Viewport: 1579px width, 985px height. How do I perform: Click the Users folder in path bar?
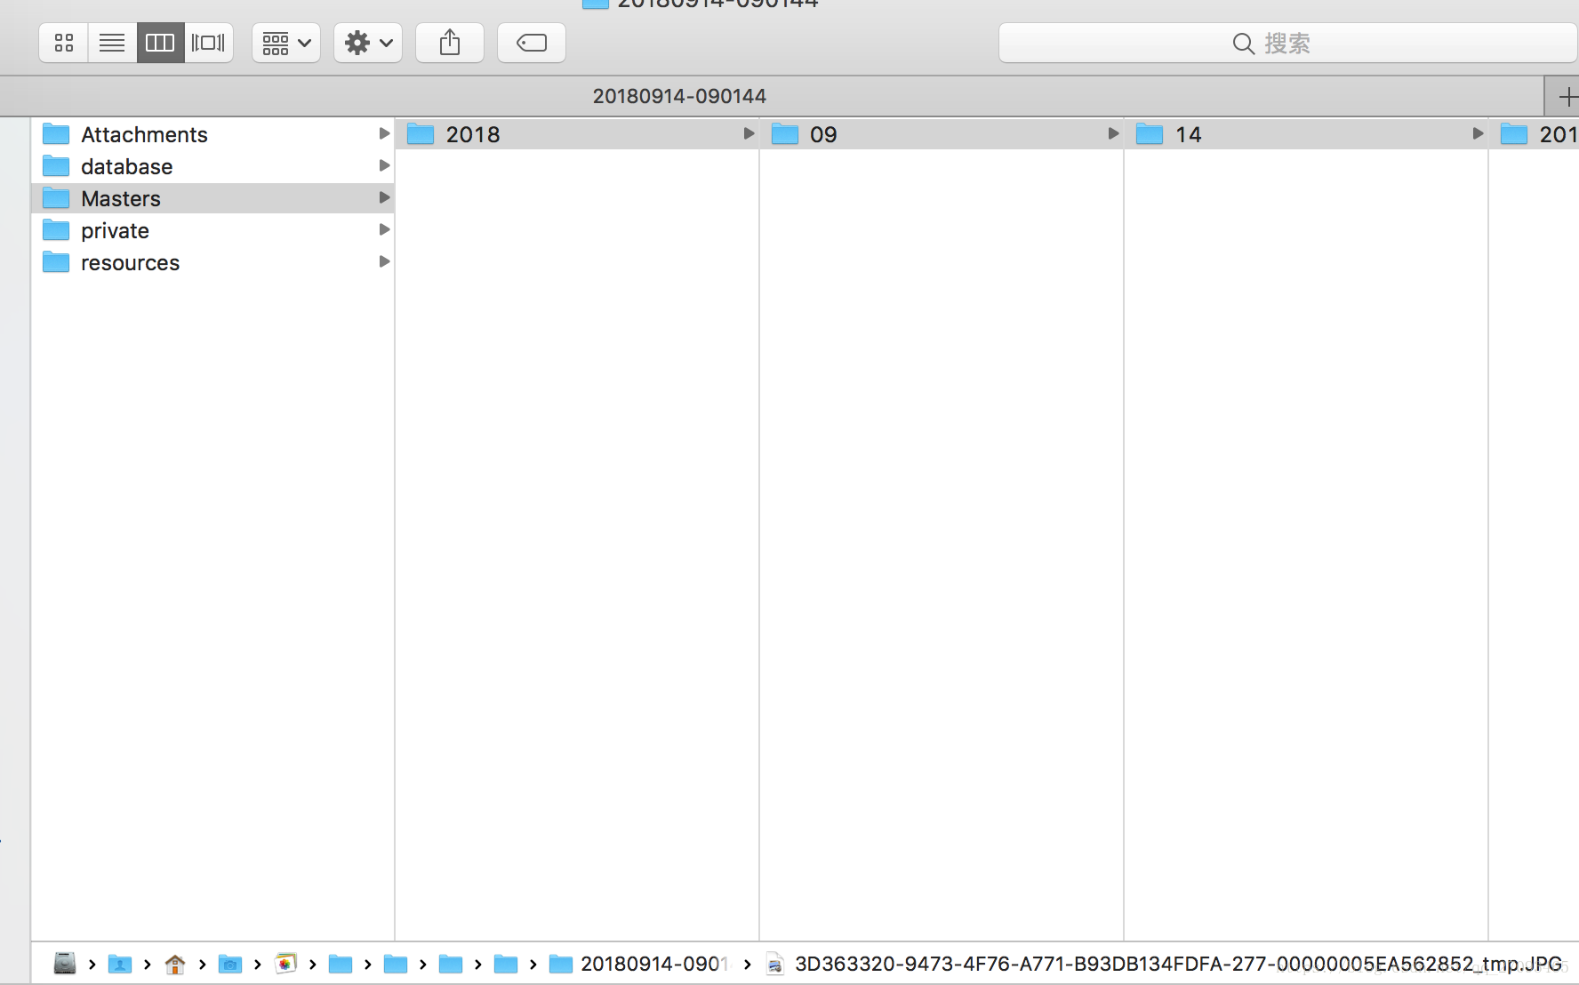tap(120, 964)
